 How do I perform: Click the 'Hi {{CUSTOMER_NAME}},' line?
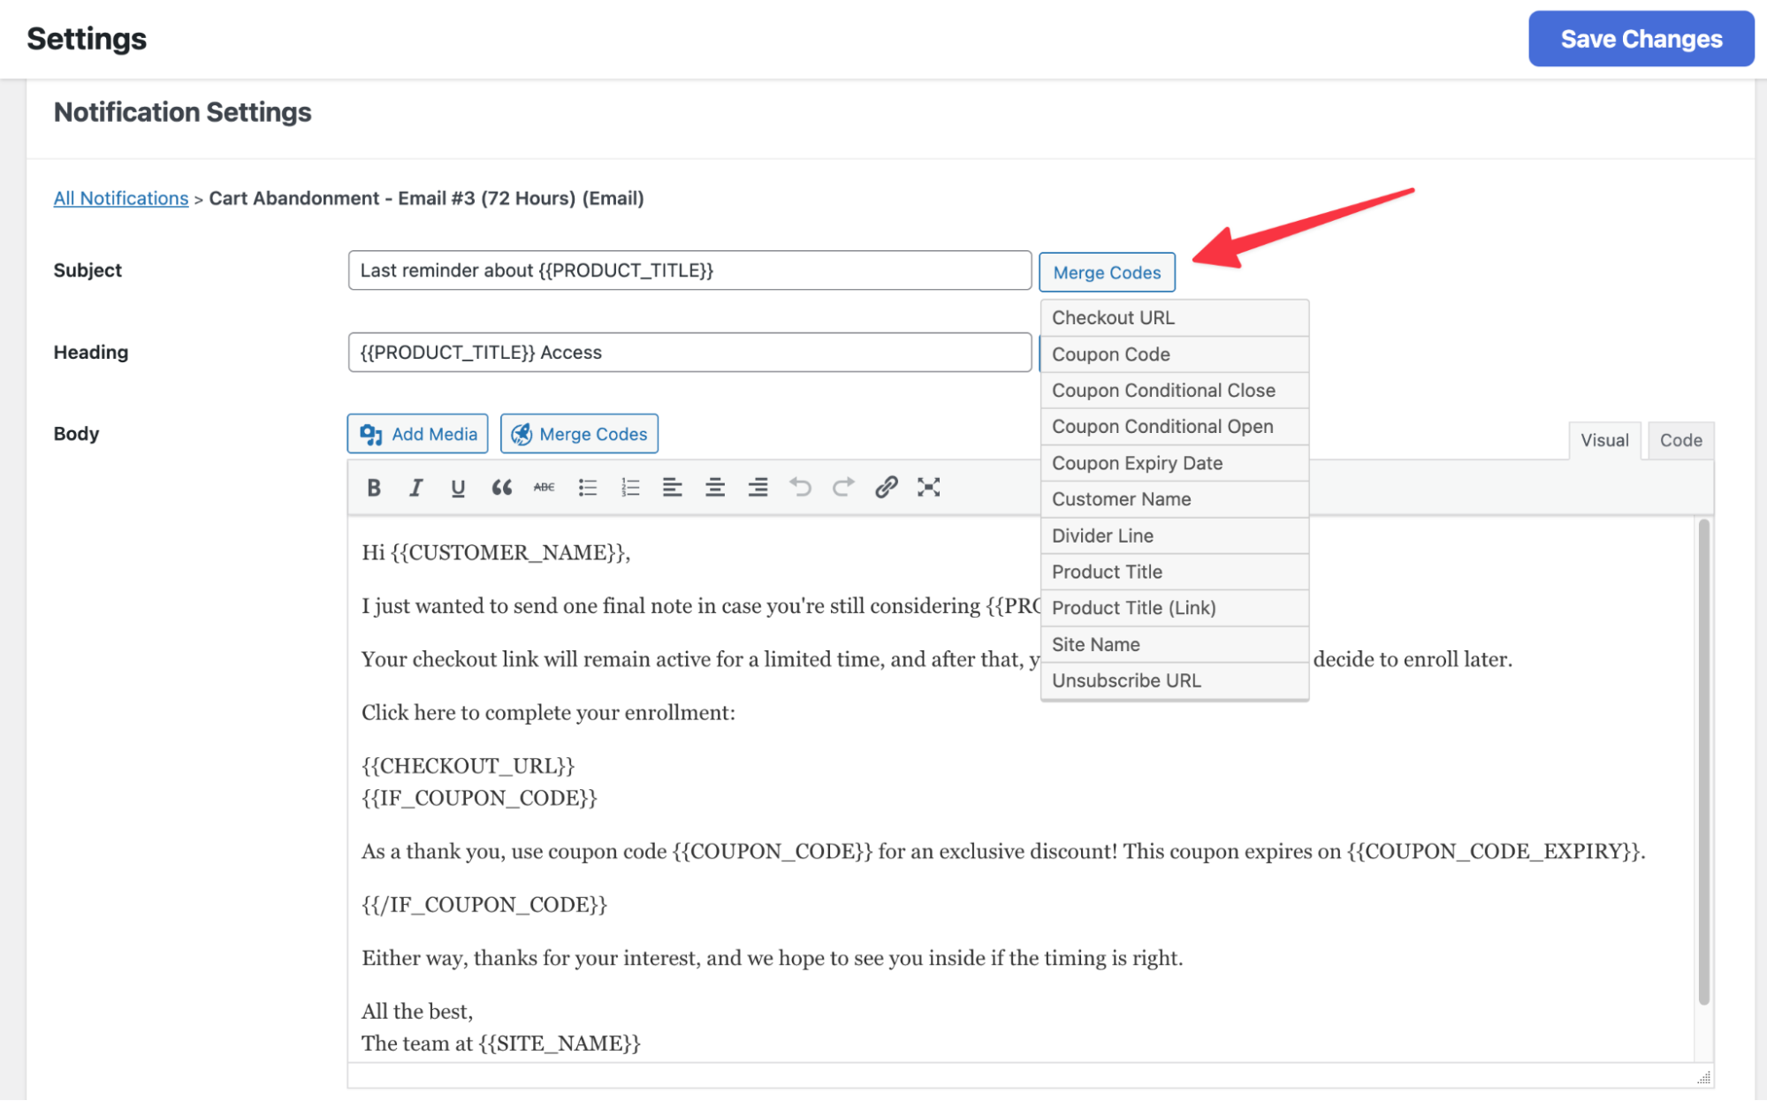496,552
